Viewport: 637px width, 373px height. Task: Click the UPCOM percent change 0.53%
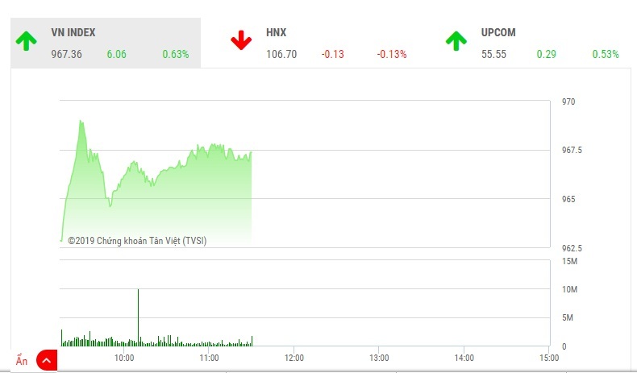[606, 54]
